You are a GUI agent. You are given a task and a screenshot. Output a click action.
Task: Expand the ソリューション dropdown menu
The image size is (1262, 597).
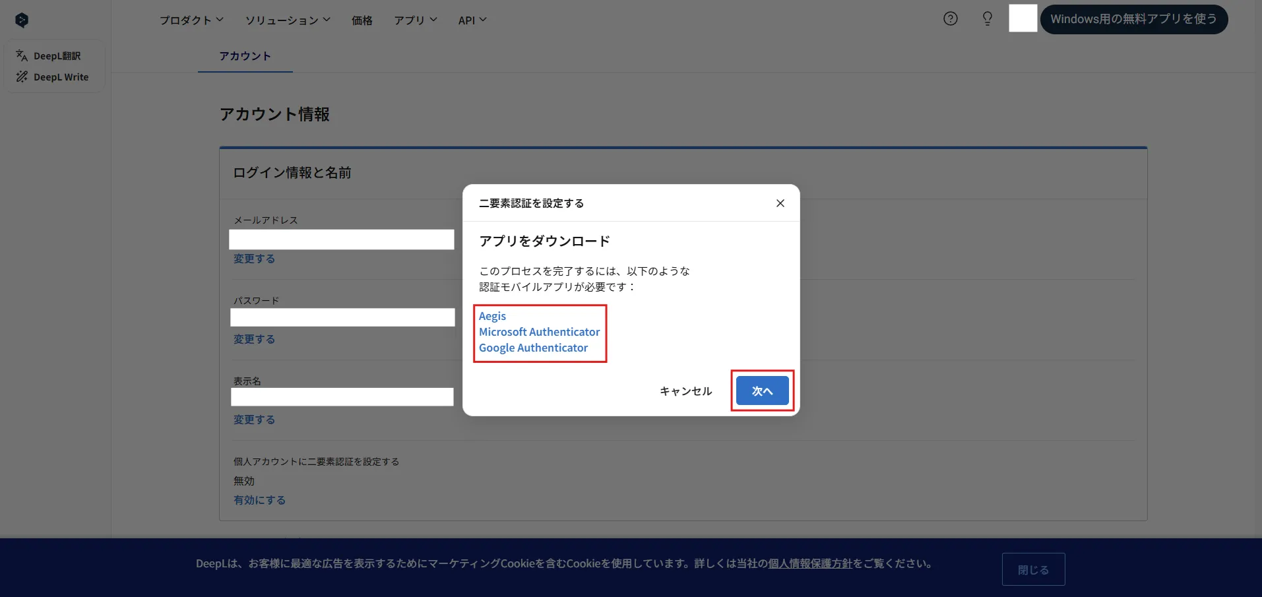[x=288, y=20]
